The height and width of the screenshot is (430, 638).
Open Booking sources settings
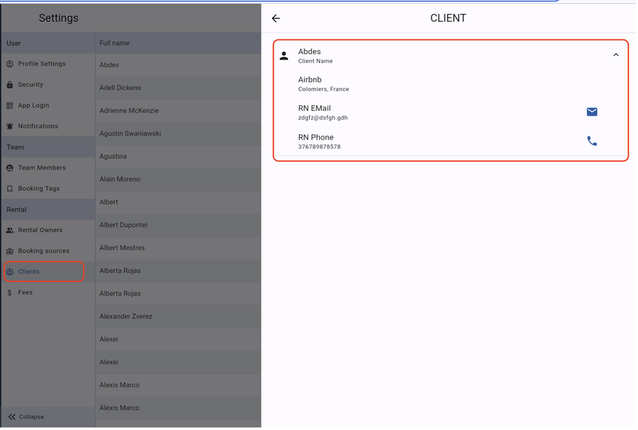pos(43,251)
